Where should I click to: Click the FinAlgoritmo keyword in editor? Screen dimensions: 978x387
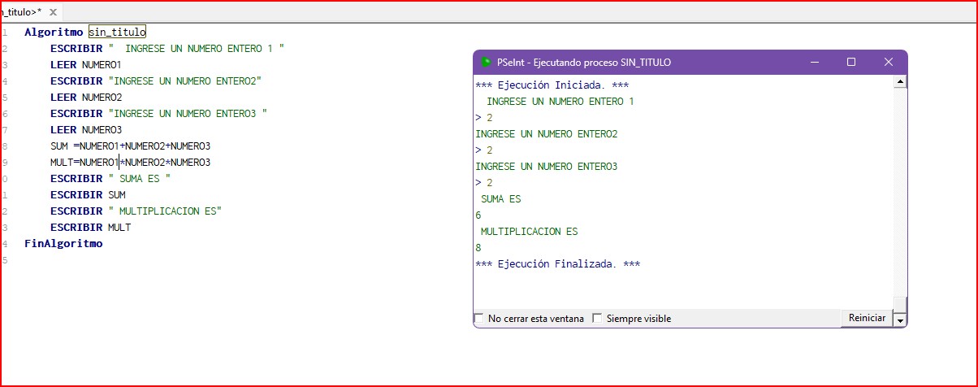coord(63,244)
